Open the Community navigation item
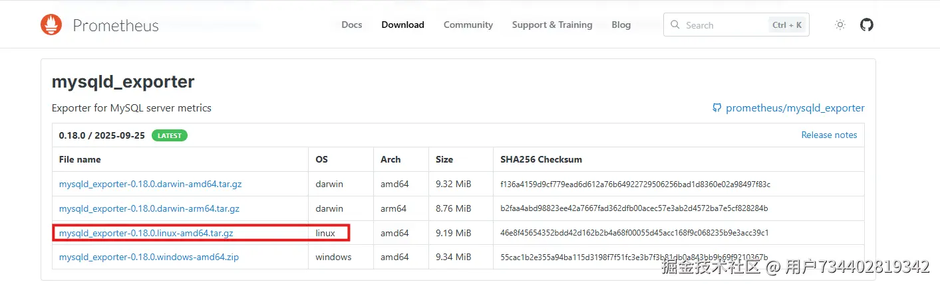 [x=468, y=25]
